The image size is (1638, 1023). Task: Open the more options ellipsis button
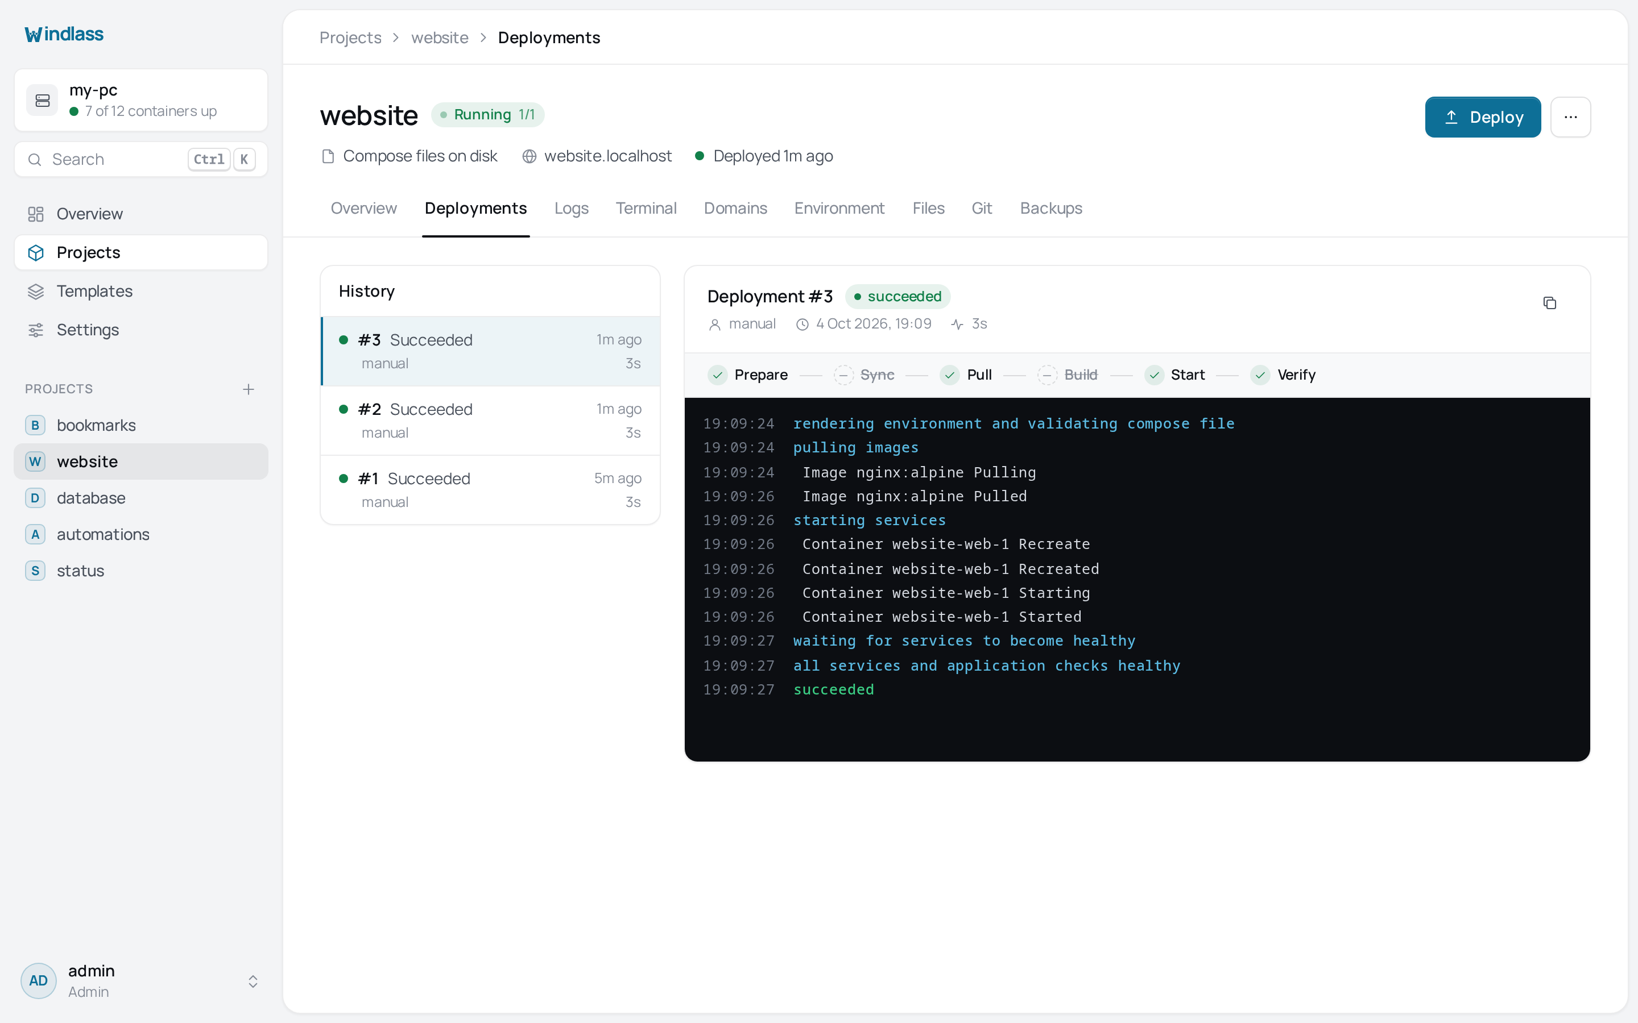coord(1570,117)
